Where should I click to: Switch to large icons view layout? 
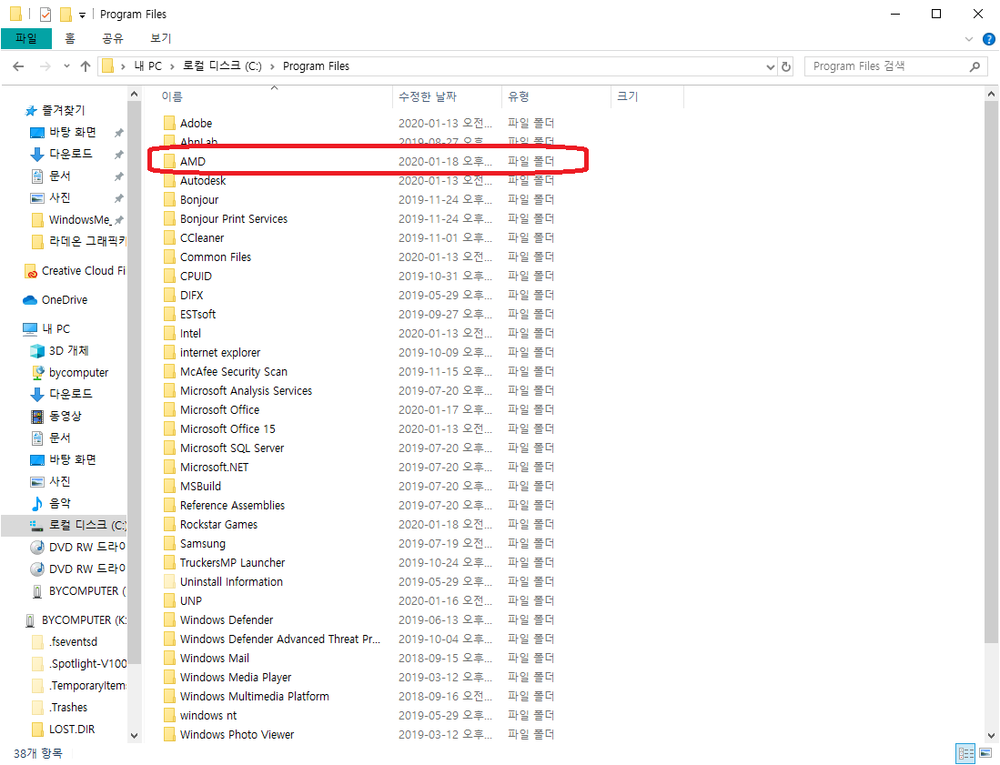(x=986, y=753)
